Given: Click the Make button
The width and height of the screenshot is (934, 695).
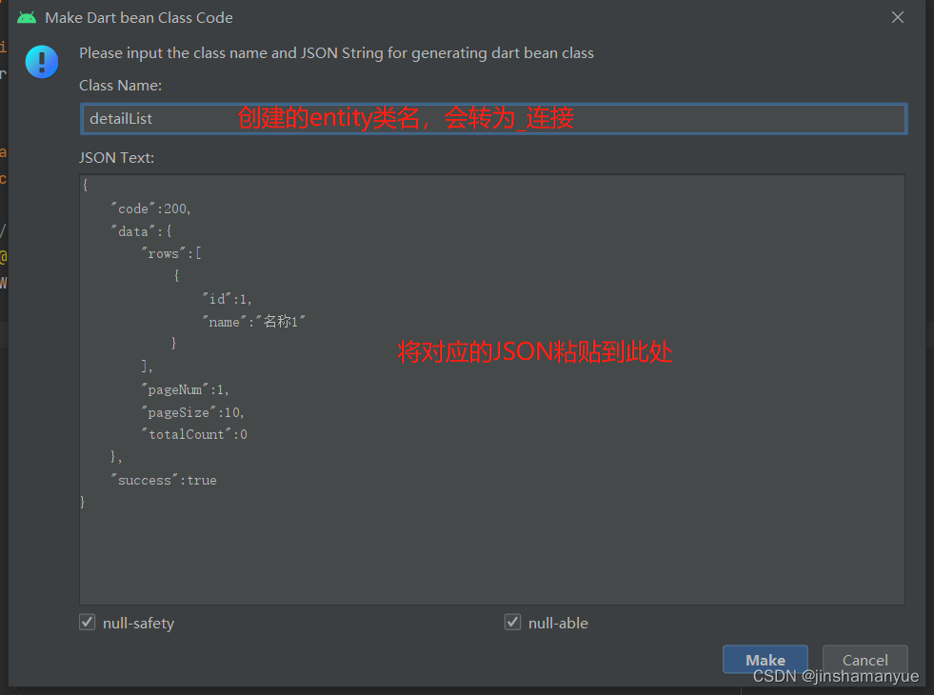Looking at the screenshot, I should [x=765, y=659].
